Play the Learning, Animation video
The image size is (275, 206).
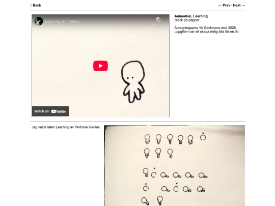[100, 66]
